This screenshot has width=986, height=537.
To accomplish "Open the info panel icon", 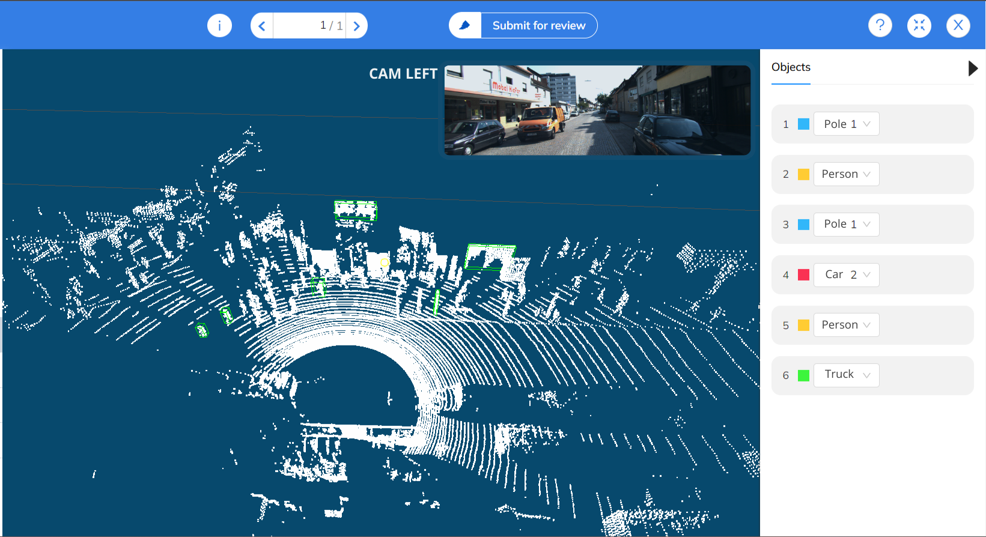I will tap(219, 25).
